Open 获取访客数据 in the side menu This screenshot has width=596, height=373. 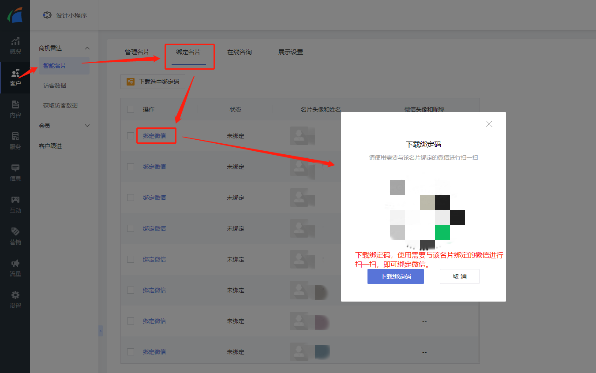[60, 105]
